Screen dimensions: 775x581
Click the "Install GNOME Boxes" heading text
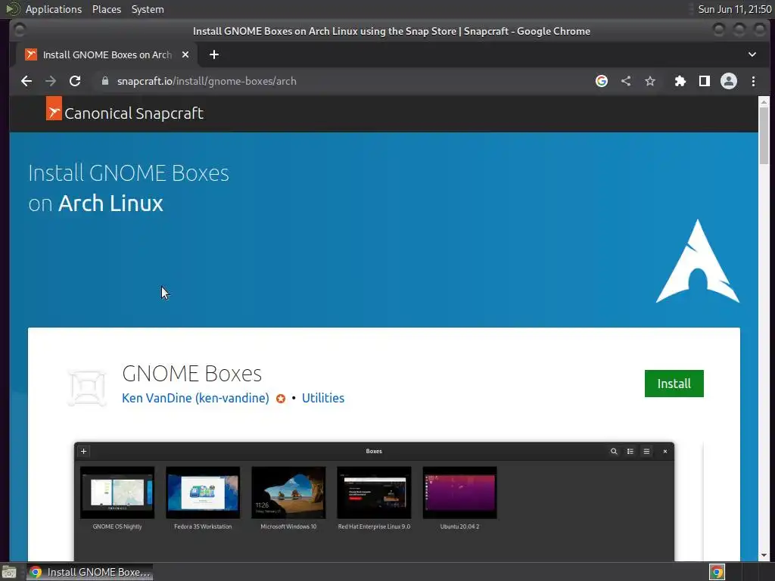[x=129, y=173]
